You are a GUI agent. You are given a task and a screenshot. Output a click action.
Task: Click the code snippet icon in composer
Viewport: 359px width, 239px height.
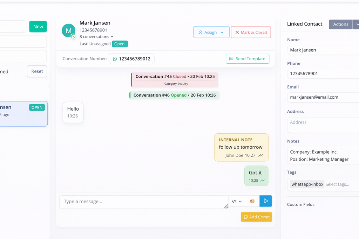235,202
